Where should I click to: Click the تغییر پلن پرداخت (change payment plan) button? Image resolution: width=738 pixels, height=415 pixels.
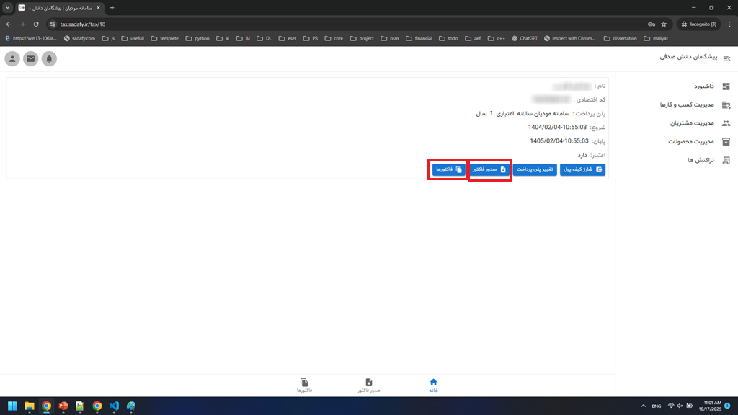coord(534,169)
